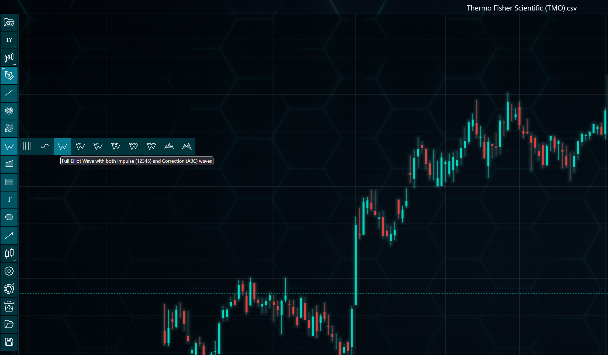
Task: Open saved drawings folder icon
Action: pyautogui.click(x=9, y=324)
